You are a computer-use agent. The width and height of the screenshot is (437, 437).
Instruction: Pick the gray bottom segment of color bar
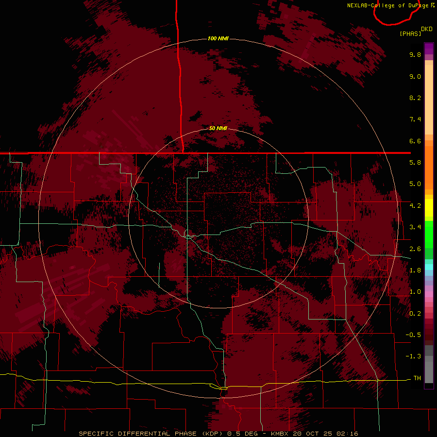tap(429, 372)
